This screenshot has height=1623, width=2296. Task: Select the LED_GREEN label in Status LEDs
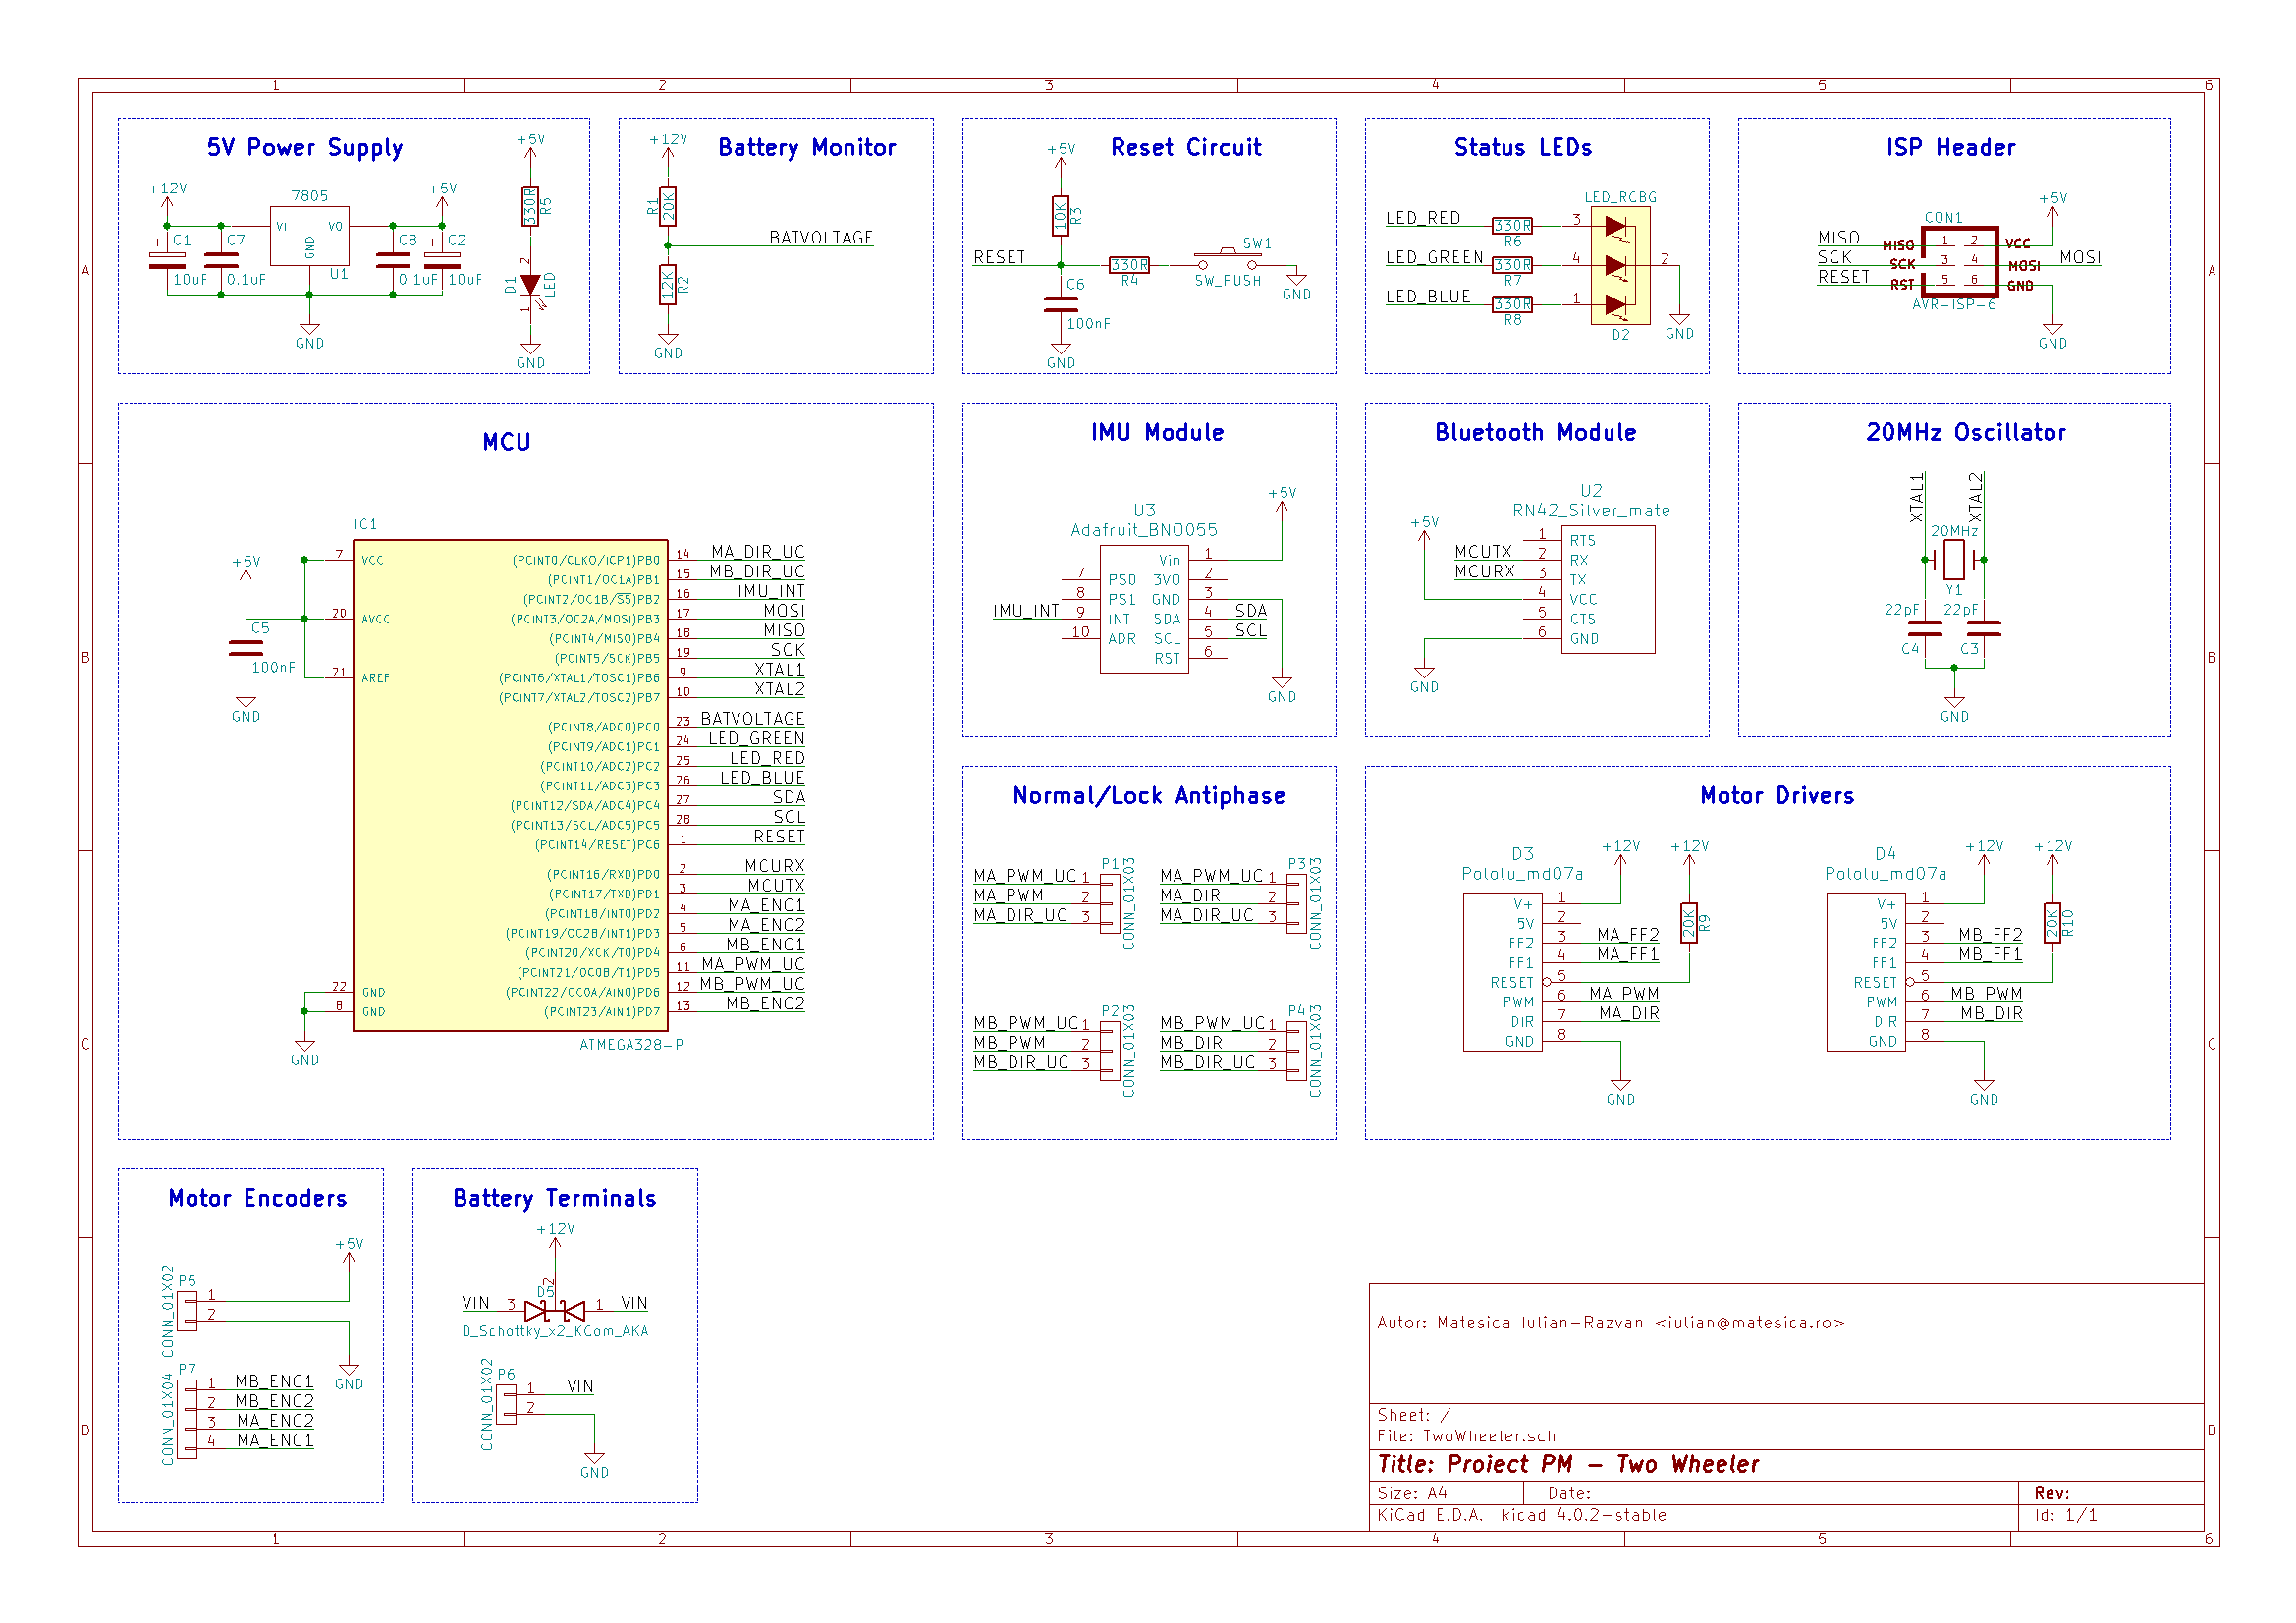click(1434, 257)
